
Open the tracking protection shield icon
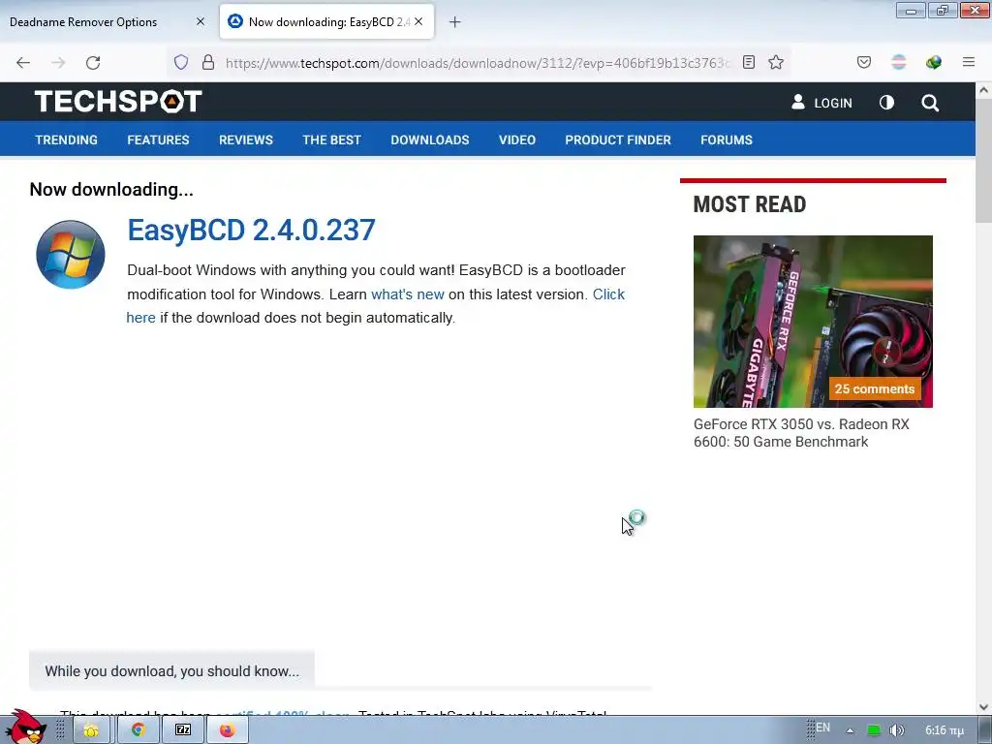[181, 62]
